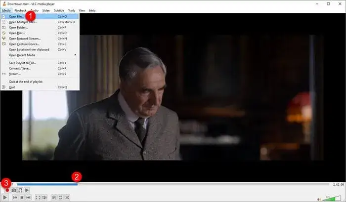
Task: Open the Help menu
Action: tap(92, 10)
